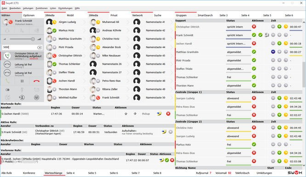Delete lost call Handl, Jochen entry
306x177 pixels.
pos(172,160)
